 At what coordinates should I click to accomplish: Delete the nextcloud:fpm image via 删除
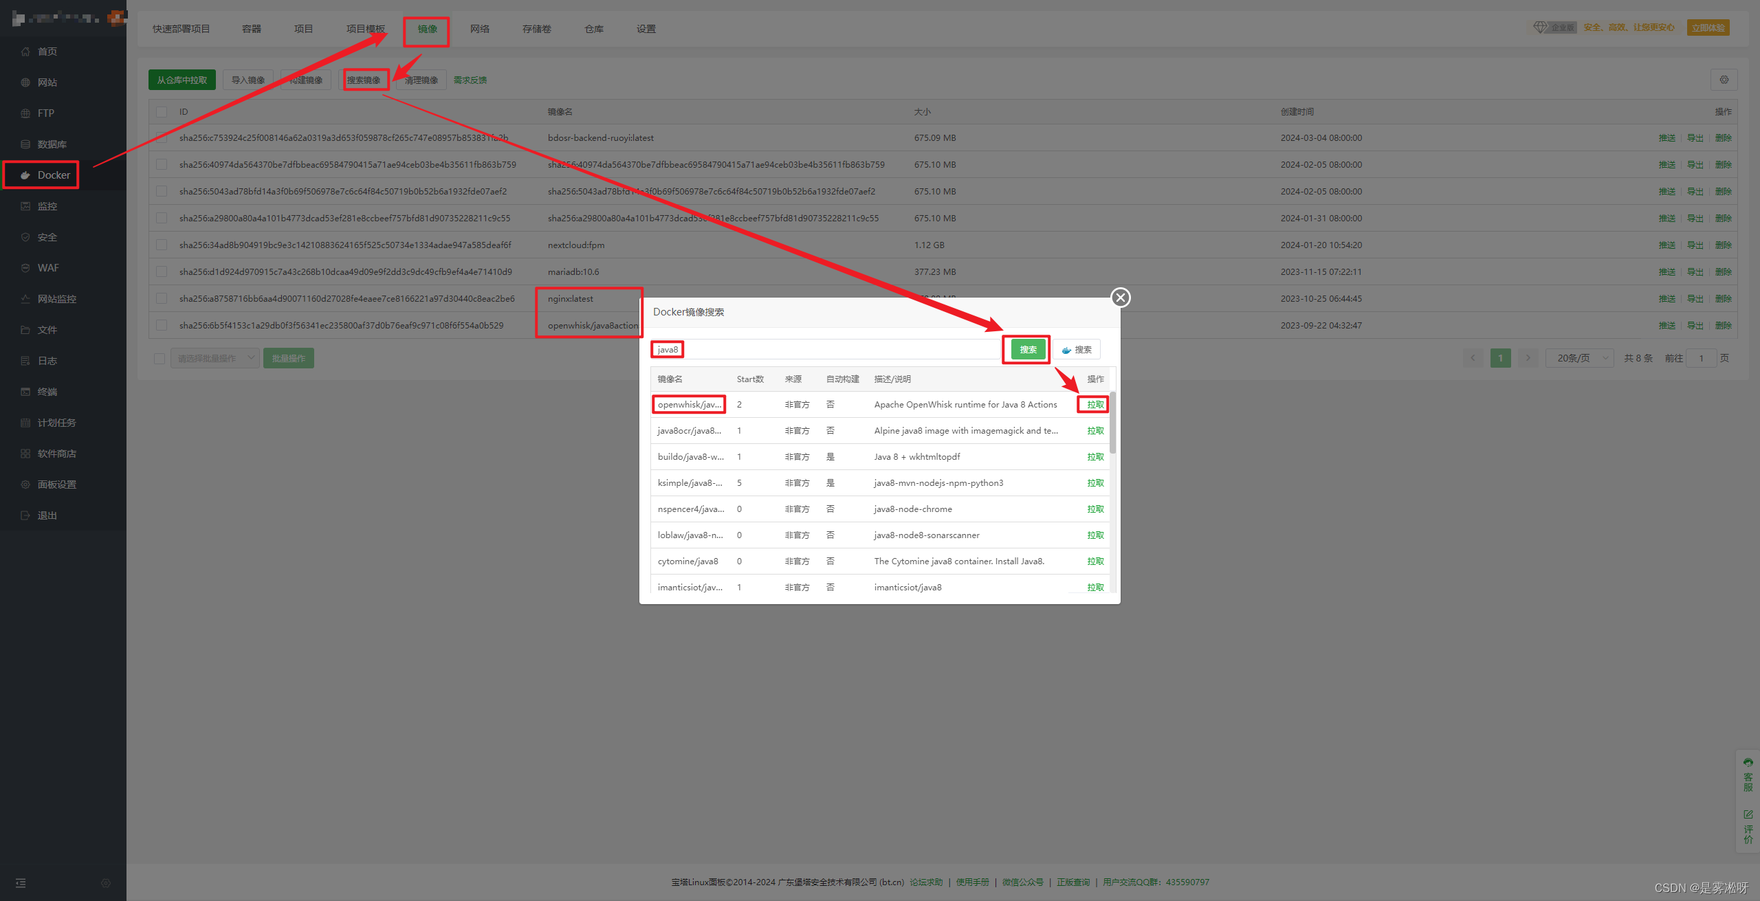tap(1724, 245)
